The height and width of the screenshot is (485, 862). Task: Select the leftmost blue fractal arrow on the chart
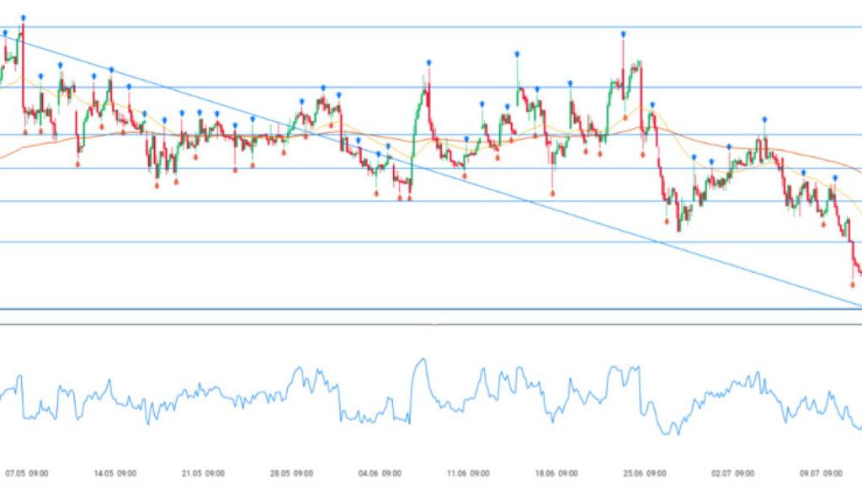(x=5, y=33)
